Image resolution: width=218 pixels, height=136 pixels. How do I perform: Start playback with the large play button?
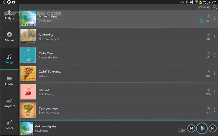pos(202,128)
